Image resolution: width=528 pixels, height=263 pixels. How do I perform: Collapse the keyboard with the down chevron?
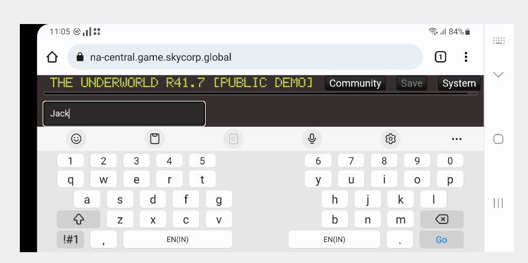point(498,74)
